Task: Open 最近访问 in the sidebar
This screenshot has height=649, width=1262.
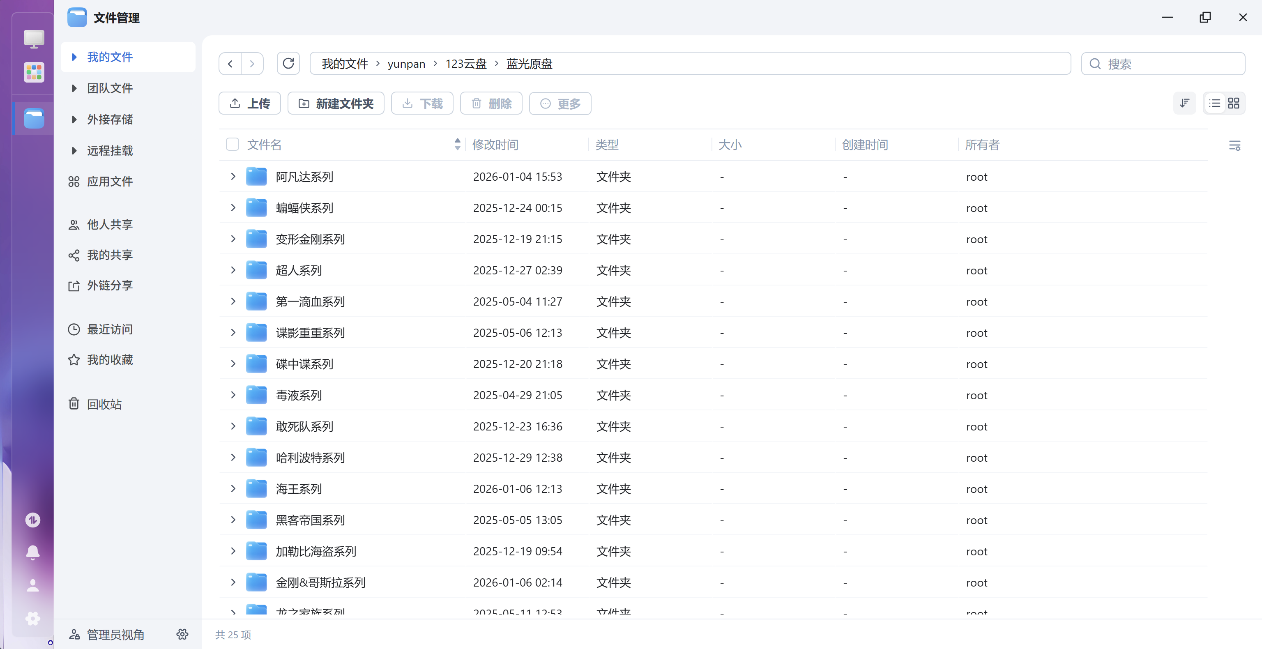Action: [110, 329]
